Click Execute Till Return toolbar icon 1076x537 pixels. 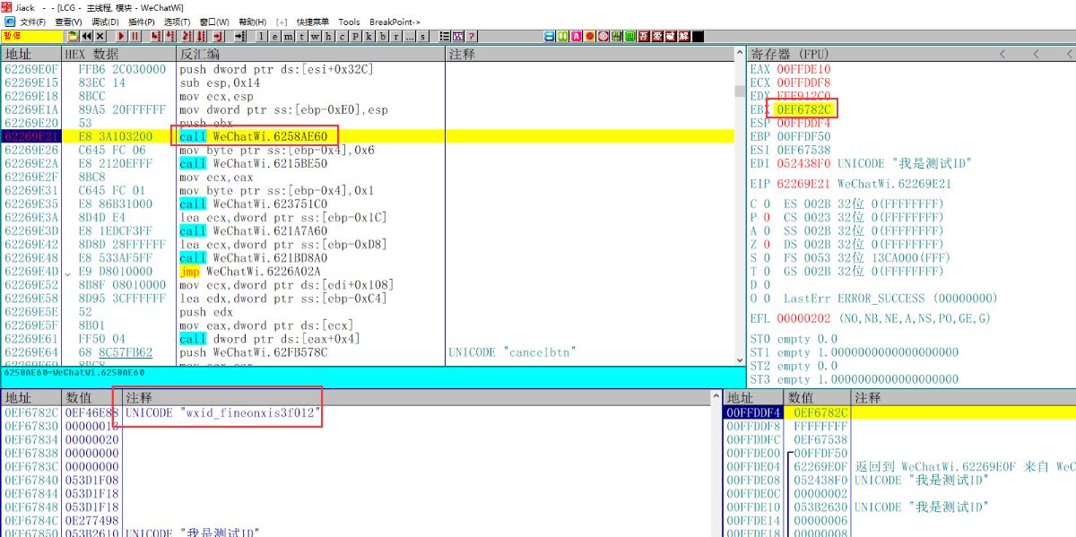[218, 36]
